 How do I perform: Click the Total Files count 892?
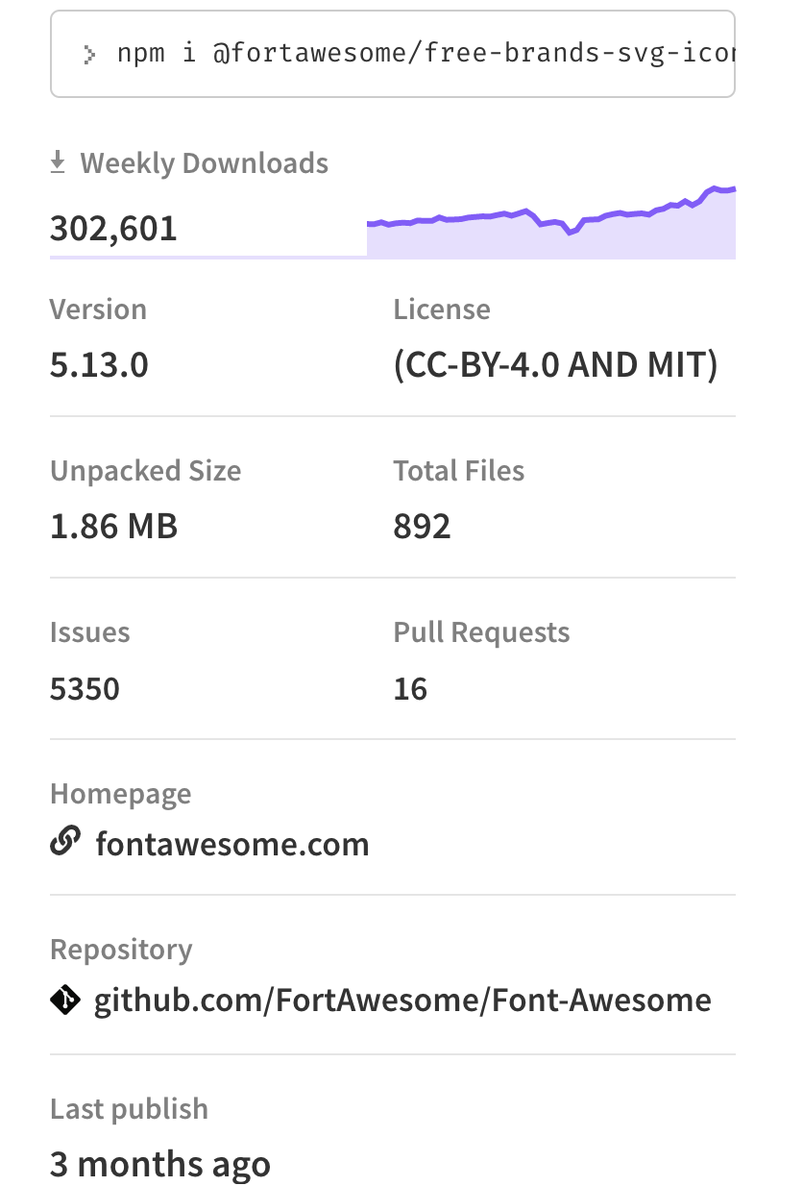coord(423,526)
